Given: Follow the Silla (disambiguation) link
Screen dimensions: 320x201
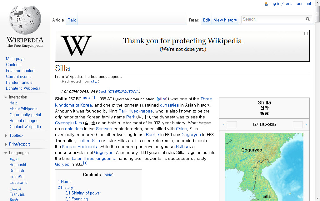Looking at the screenshot, I should pos(119,91).
